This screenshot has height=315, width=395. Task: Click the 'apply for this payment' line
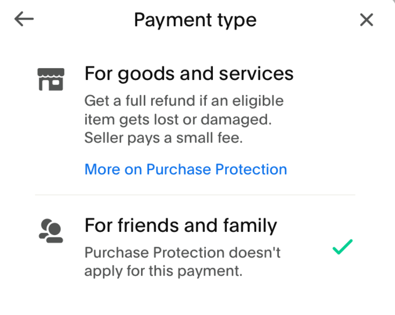pos(163,272)
